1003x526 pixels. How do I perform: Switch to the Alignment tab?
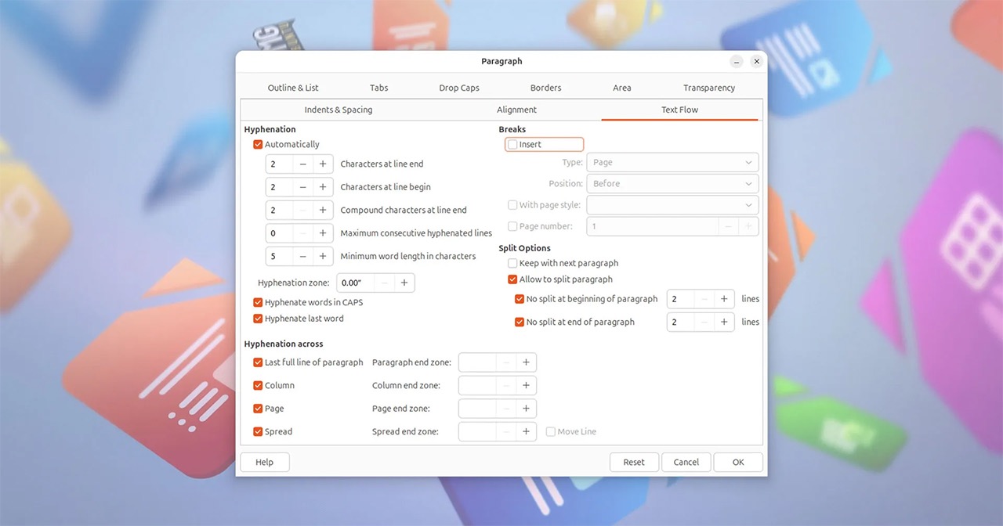click(517, 110)
